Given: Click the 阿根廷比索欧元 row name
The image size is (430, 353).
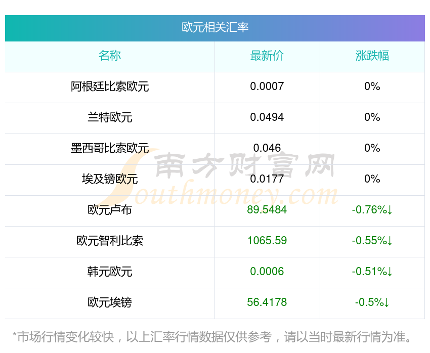Looking at the screenshot, I should coord(110,86).
